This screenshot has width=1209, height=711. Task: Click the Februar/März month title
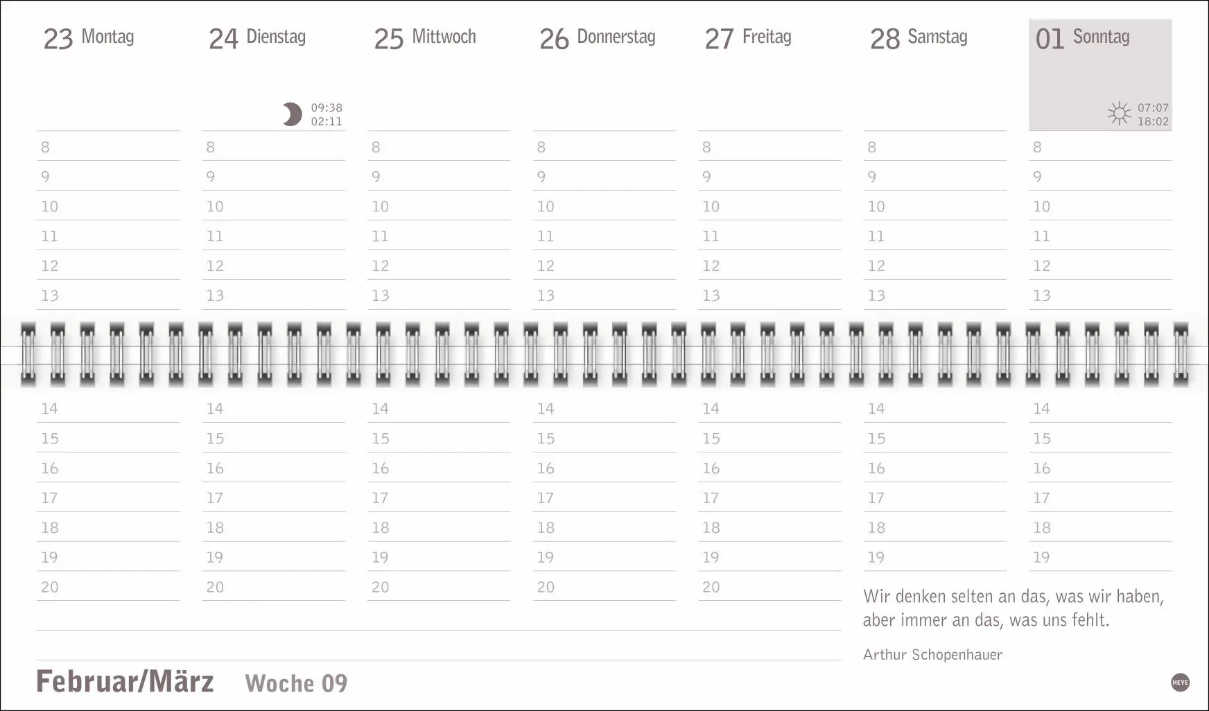click(125, 682)
